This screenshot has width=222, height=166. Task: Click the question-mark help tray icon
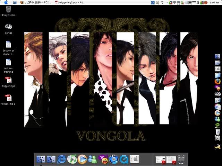tap(157, 2)
